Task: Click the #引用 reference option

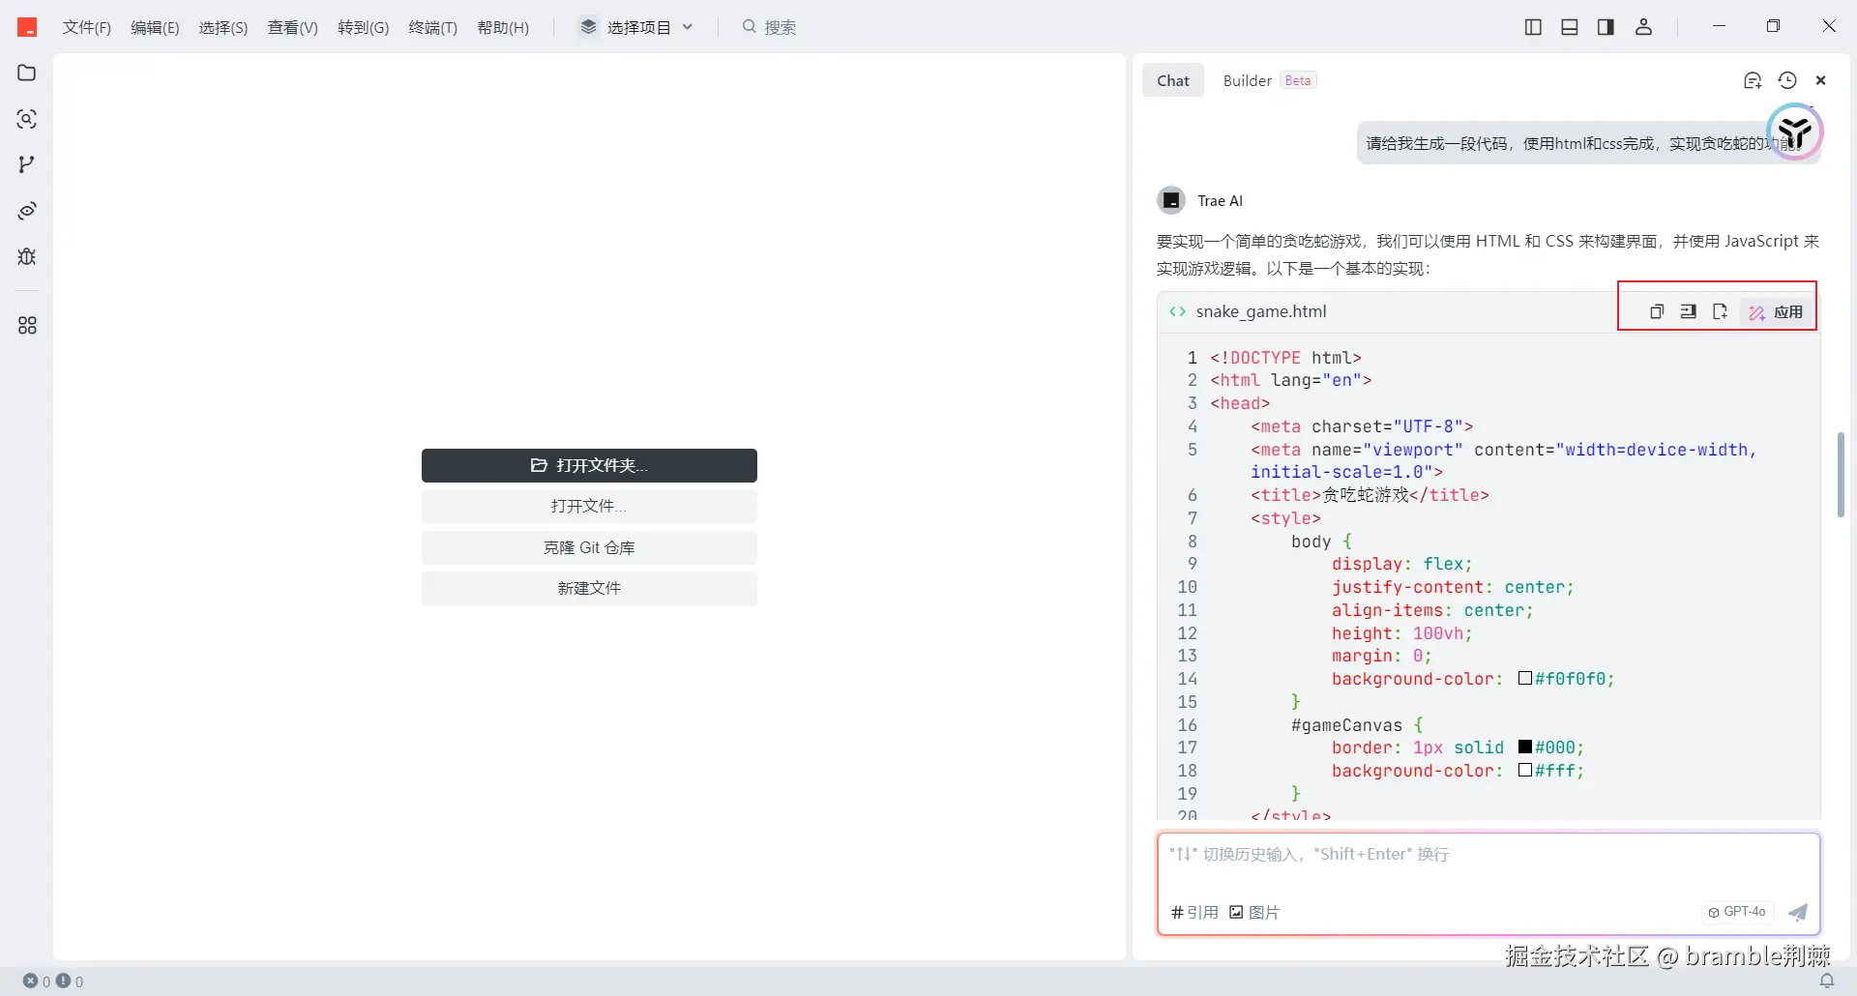Action: pos(1194,912)
